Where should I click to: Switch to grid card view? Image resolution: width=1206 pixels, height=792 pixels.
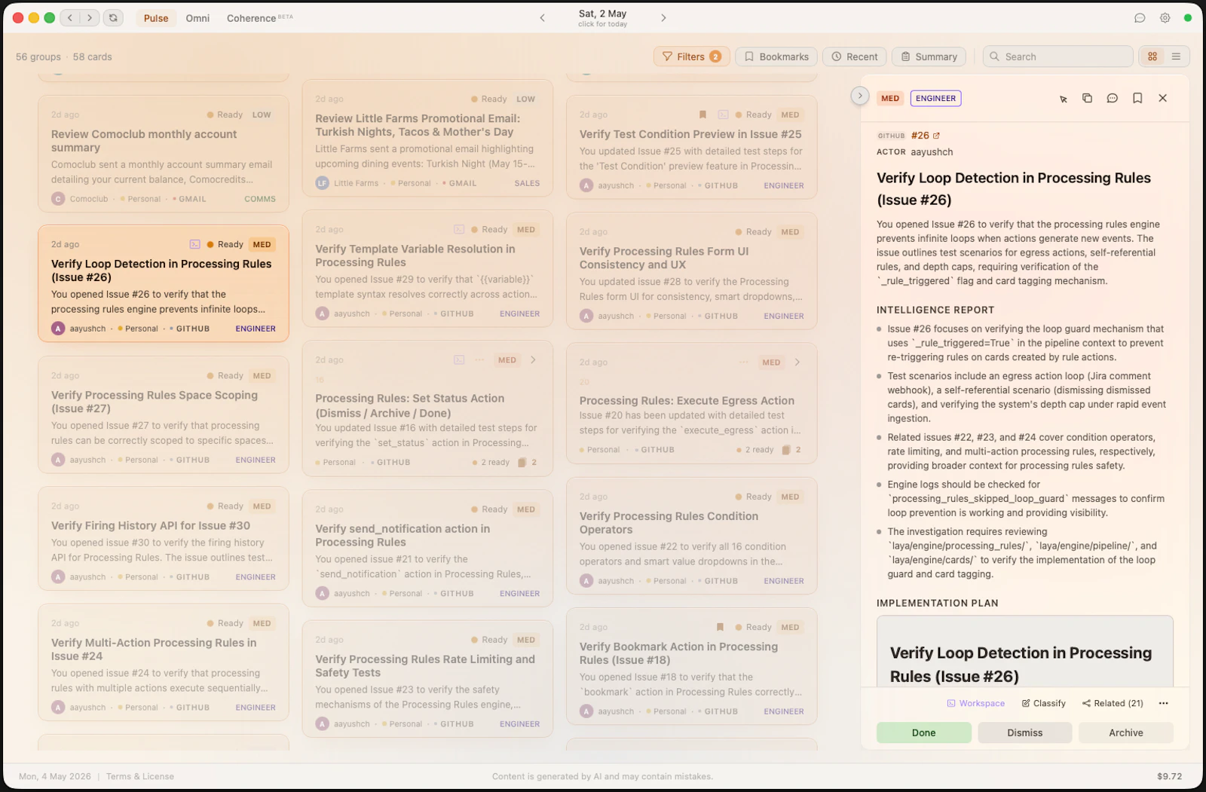(x=1152, y=57)
